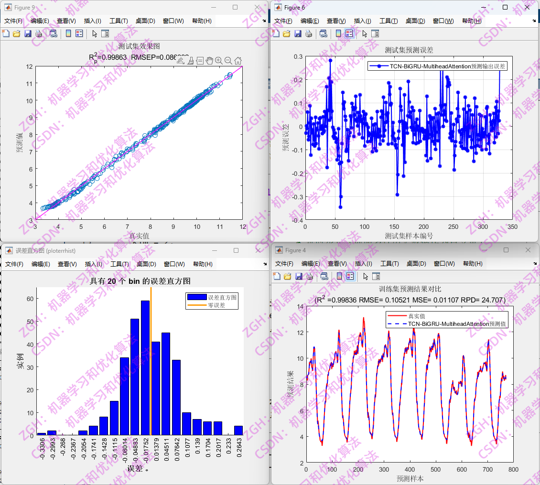Screen dimensions: 540x485
Task: Open the 编辑(E) menu in Figure 9
Action: 40,21
